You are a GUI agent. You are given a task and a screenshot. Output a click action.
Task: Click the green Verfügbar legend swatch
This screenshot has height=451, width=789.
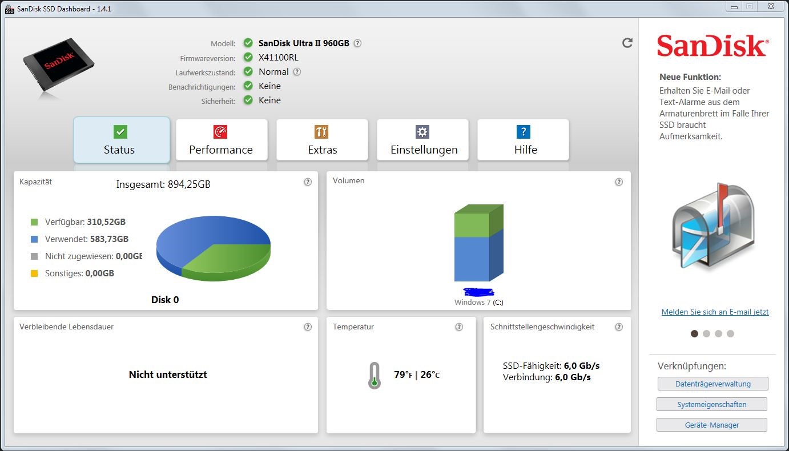coord(34,222)
